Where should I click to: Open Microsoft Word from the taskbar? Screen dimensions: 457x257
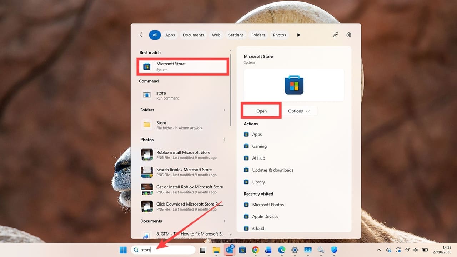268,250
